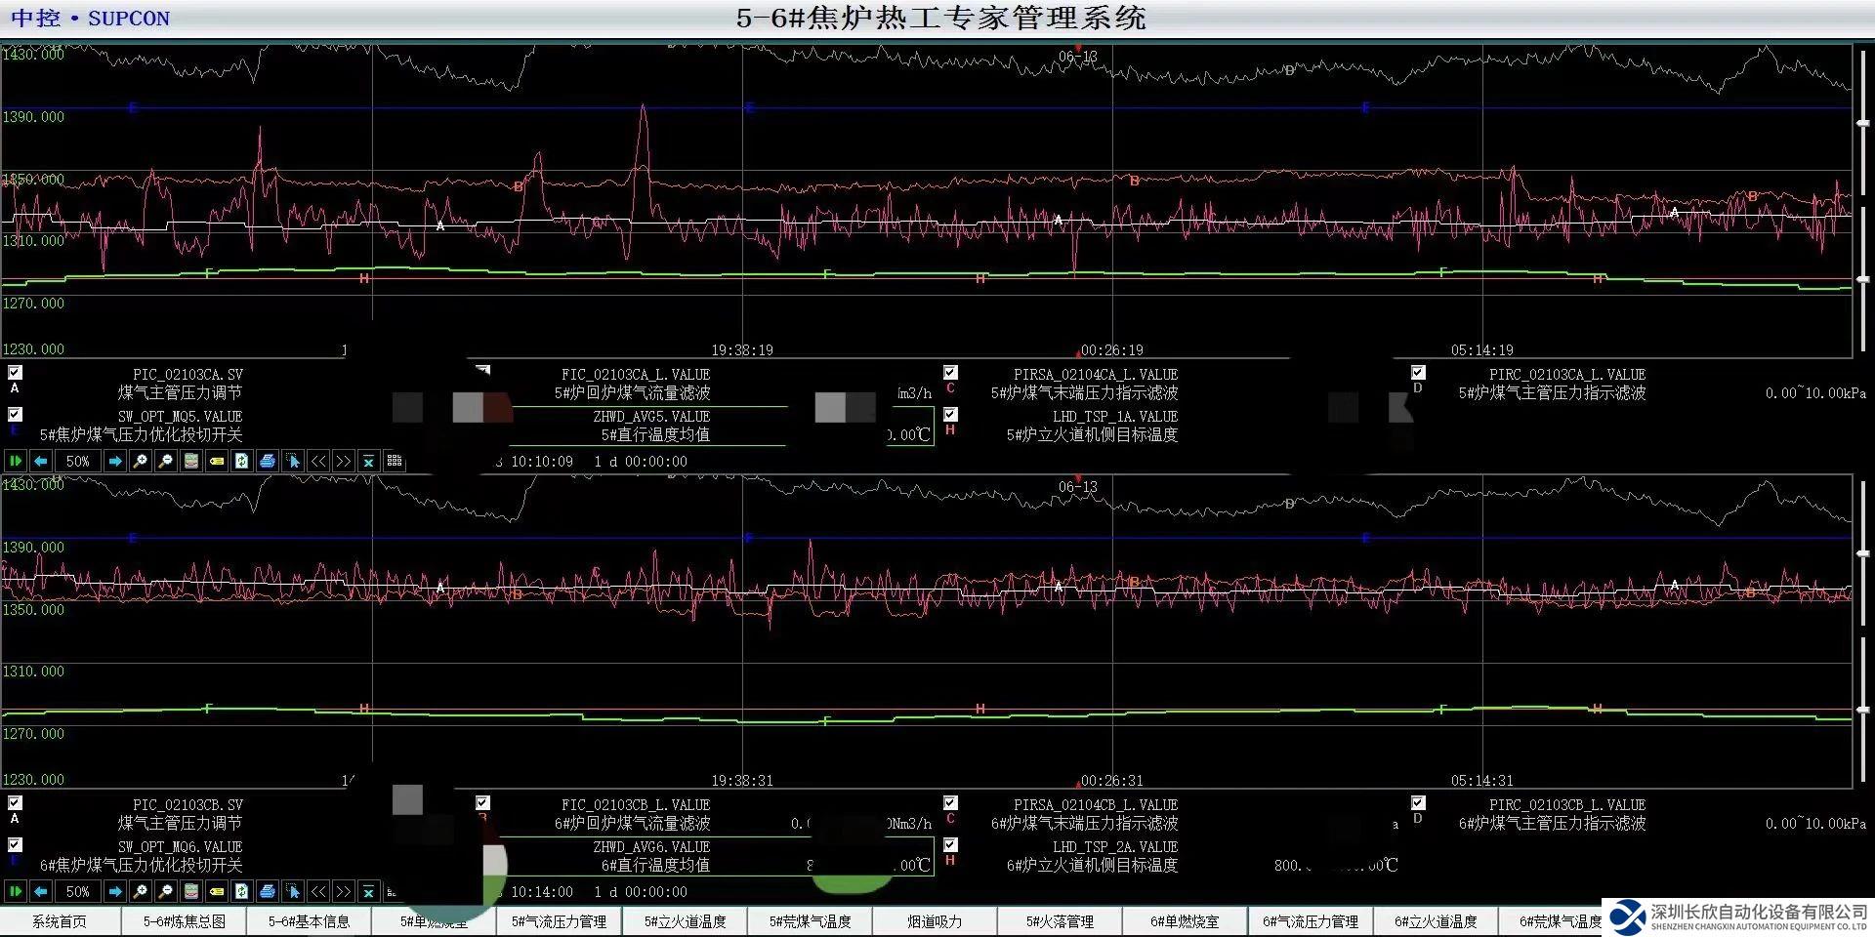Click the yellow tag icon in lower toolbar
The height and width of the screenshot is (937, 1875).
(x=217, y=891)
